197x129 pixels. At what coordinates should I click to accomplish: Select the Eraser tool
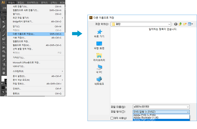pyautogui.click(x=4, y=39)
